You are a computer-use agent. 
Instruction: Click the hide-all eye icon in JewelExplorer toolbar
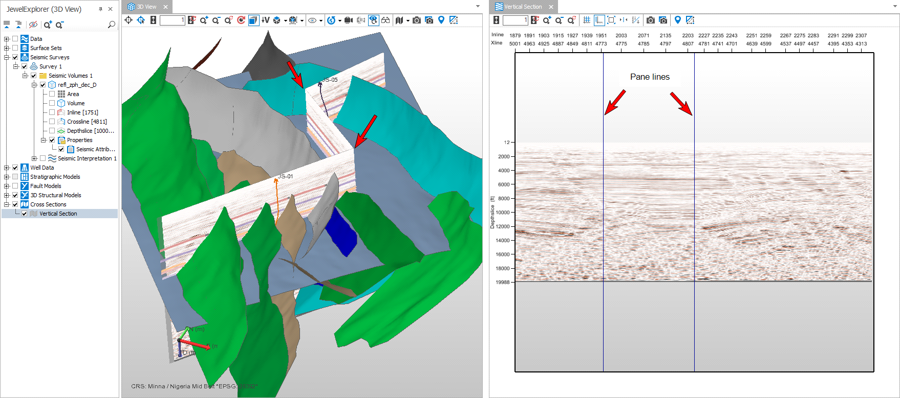click(x=33, y=25)
